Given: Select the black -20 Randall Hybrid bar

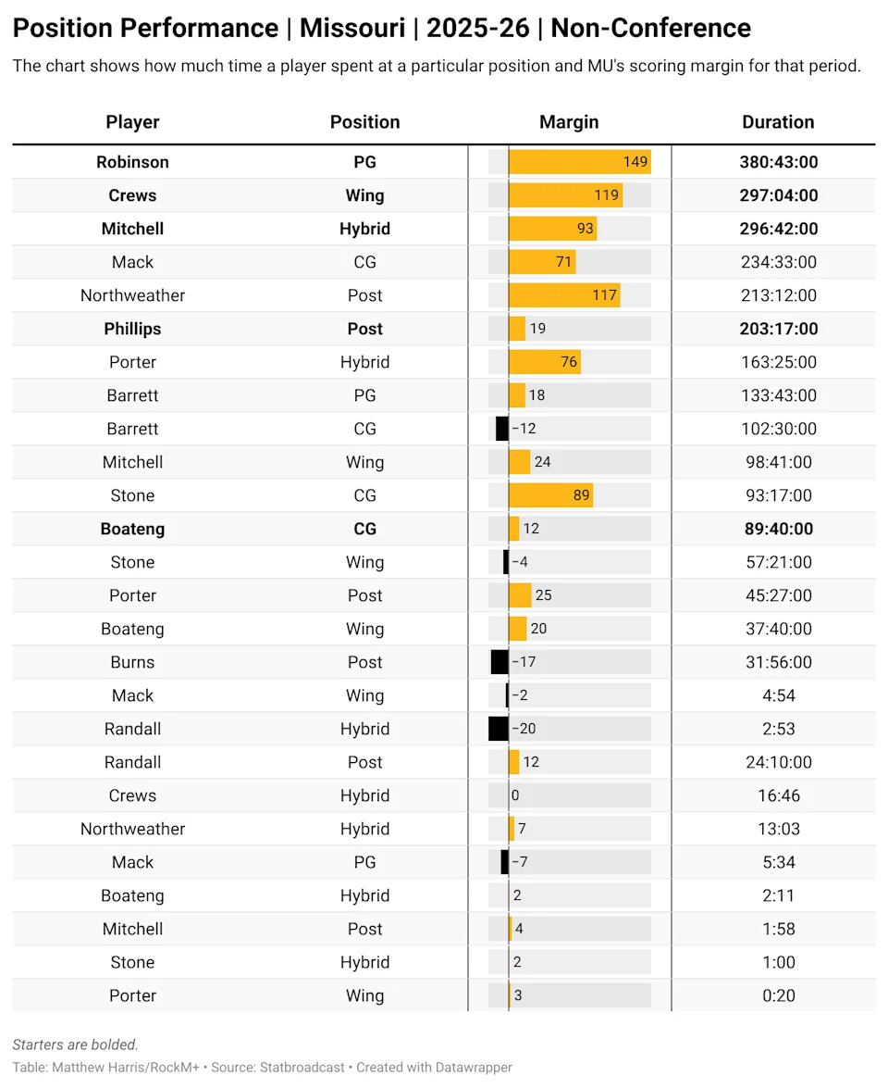Looking at the screenshot, I should 499,729.
